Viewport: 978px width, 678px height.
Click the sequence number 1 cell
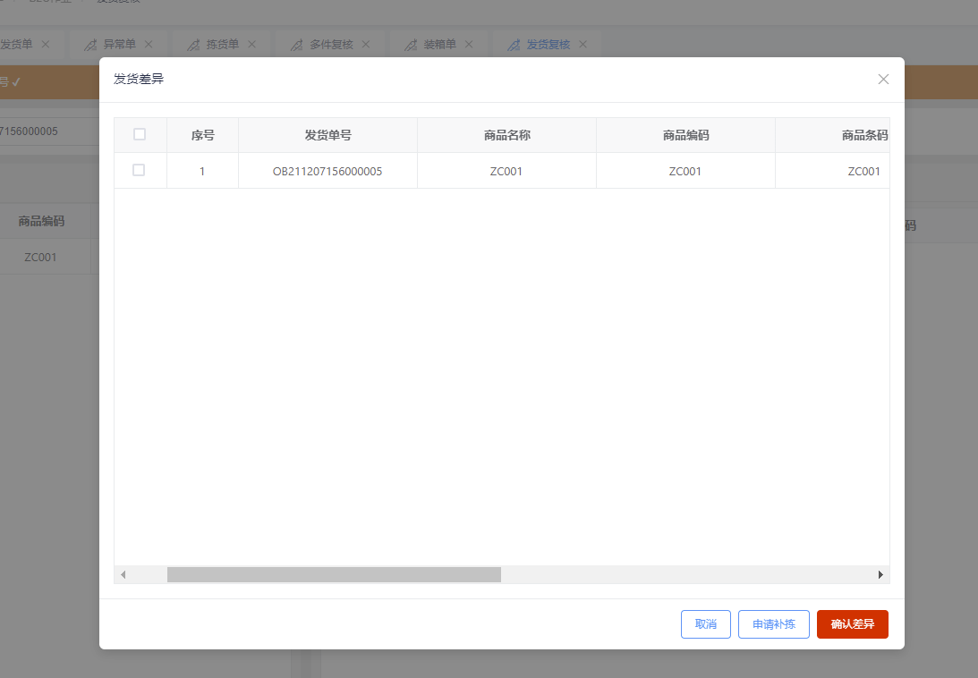pos(202,171)
